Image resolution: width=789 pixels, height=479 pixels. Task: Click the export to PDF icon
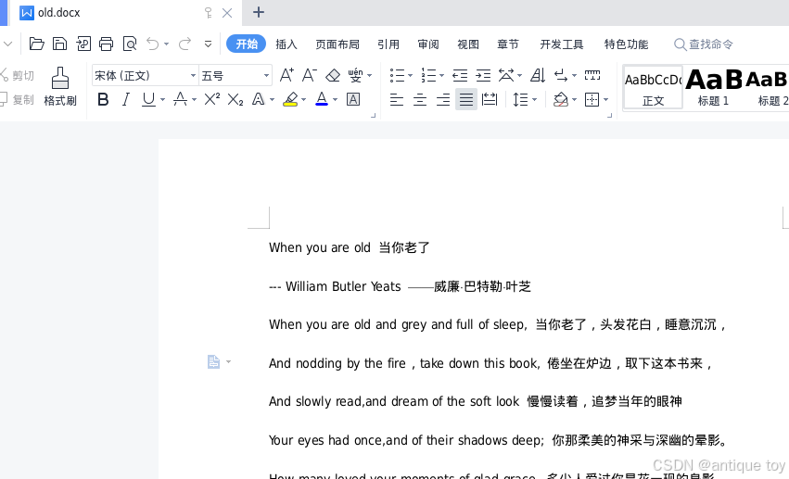click(x=83, y=44)
